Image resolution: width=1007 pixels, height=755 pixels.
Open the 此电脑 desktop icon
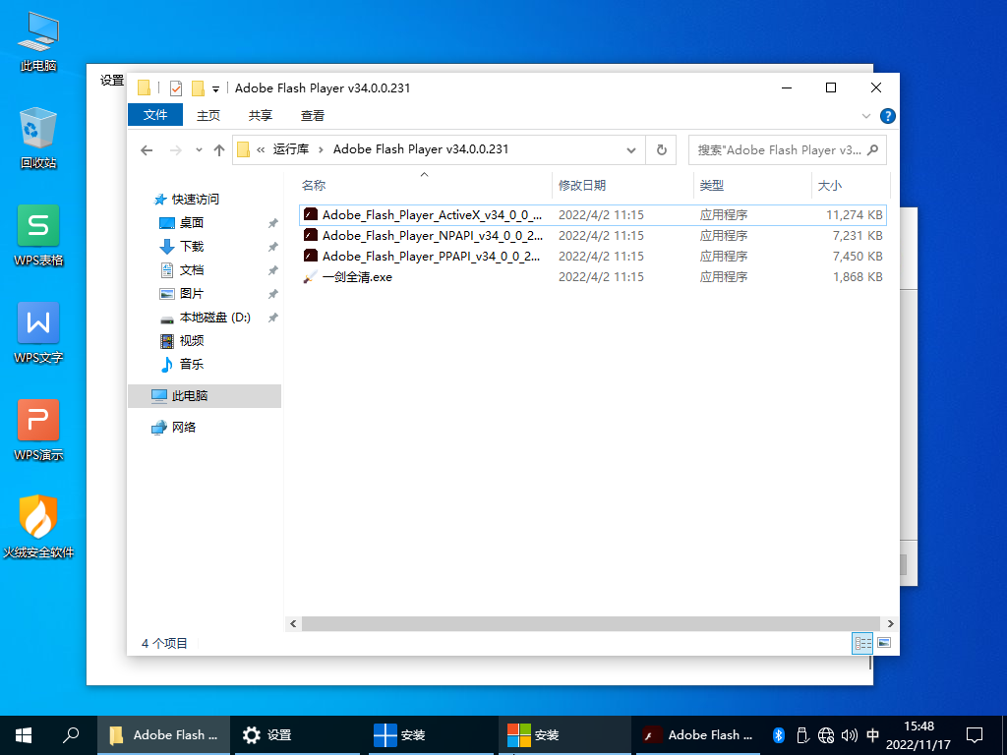click(38, 41)
